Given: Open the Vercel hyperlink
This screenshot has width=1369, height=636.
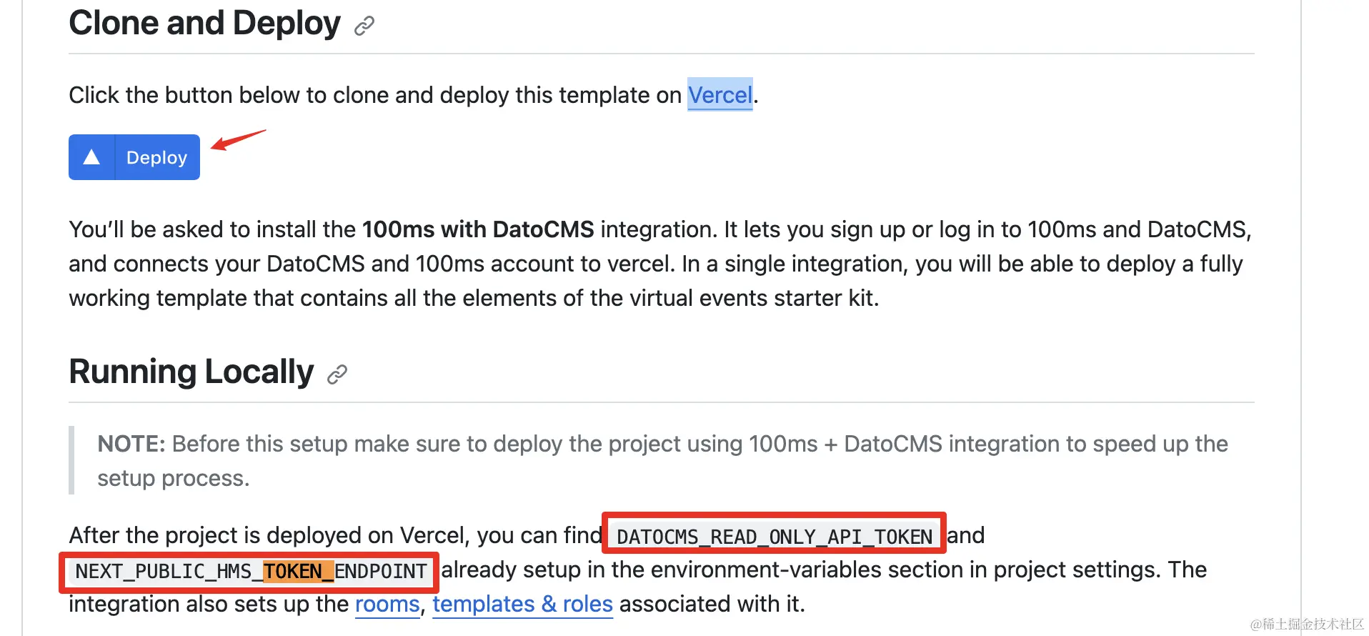Looking at the screenshot, I should pyautogui.click(x=720, y=95).
